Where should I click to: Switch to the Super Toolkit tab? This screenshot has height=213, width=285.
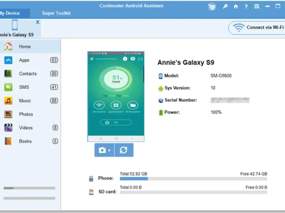click(56, 13)
